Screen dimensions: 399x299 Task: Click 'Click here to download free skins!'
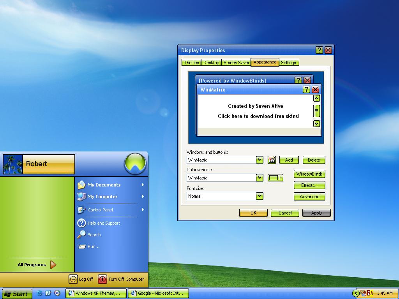click(259, 116)
